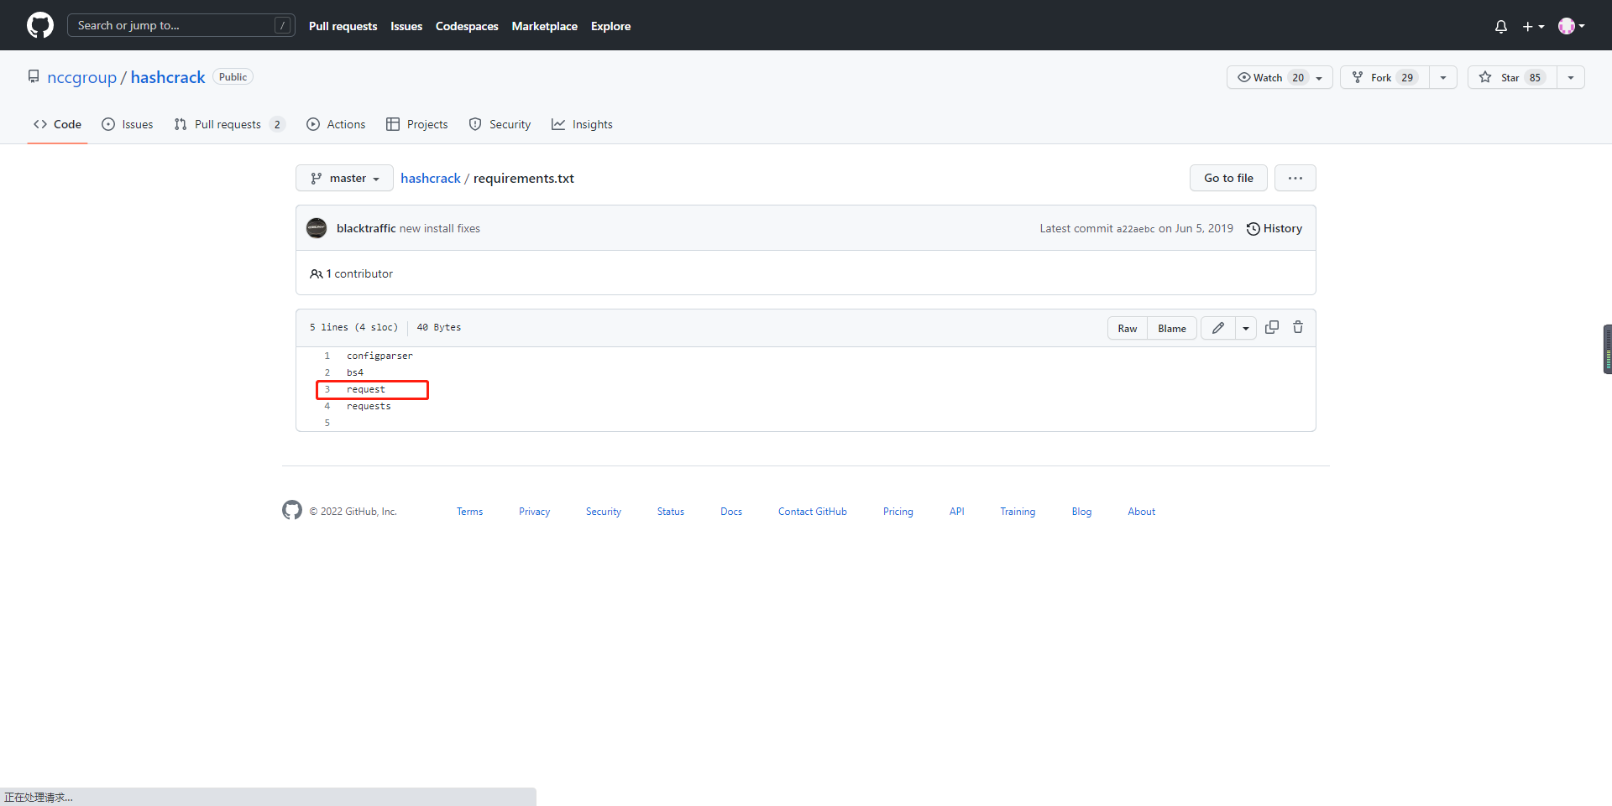Click blacktraffic's profile avatar
The width and height of the screenshot is (1612, 806).
click(317, 228)
